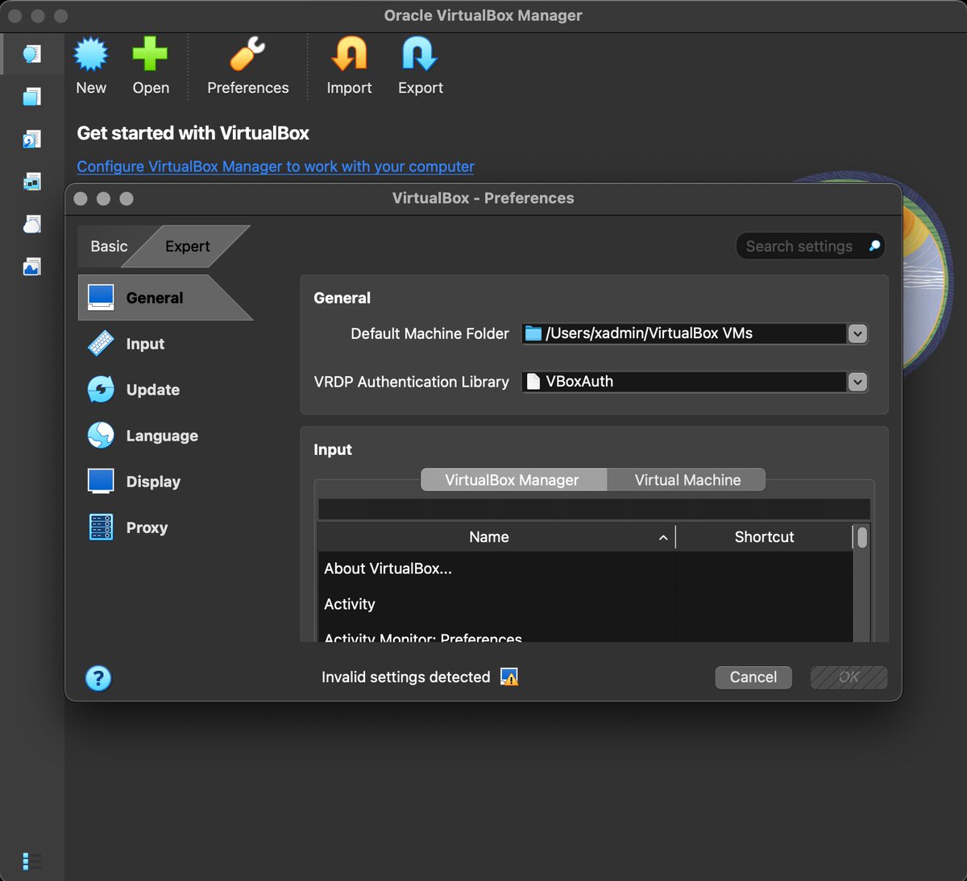Click the Input label in left category list

click(x=145, y=344)
